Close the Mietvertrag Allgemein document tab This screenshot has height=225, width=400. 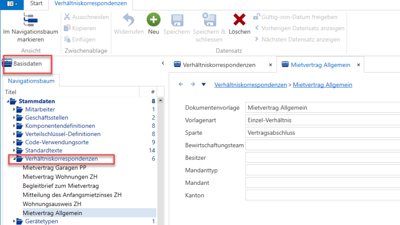(359, 65)
